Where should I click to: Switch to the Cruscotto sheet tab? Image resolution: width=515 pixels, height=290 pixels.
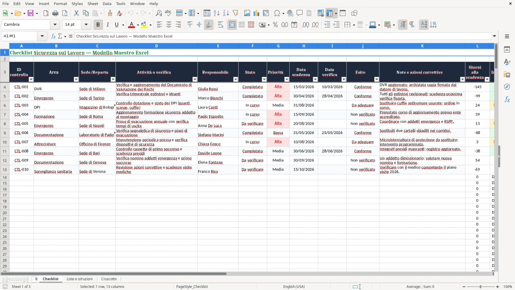(x=109, y=279)
